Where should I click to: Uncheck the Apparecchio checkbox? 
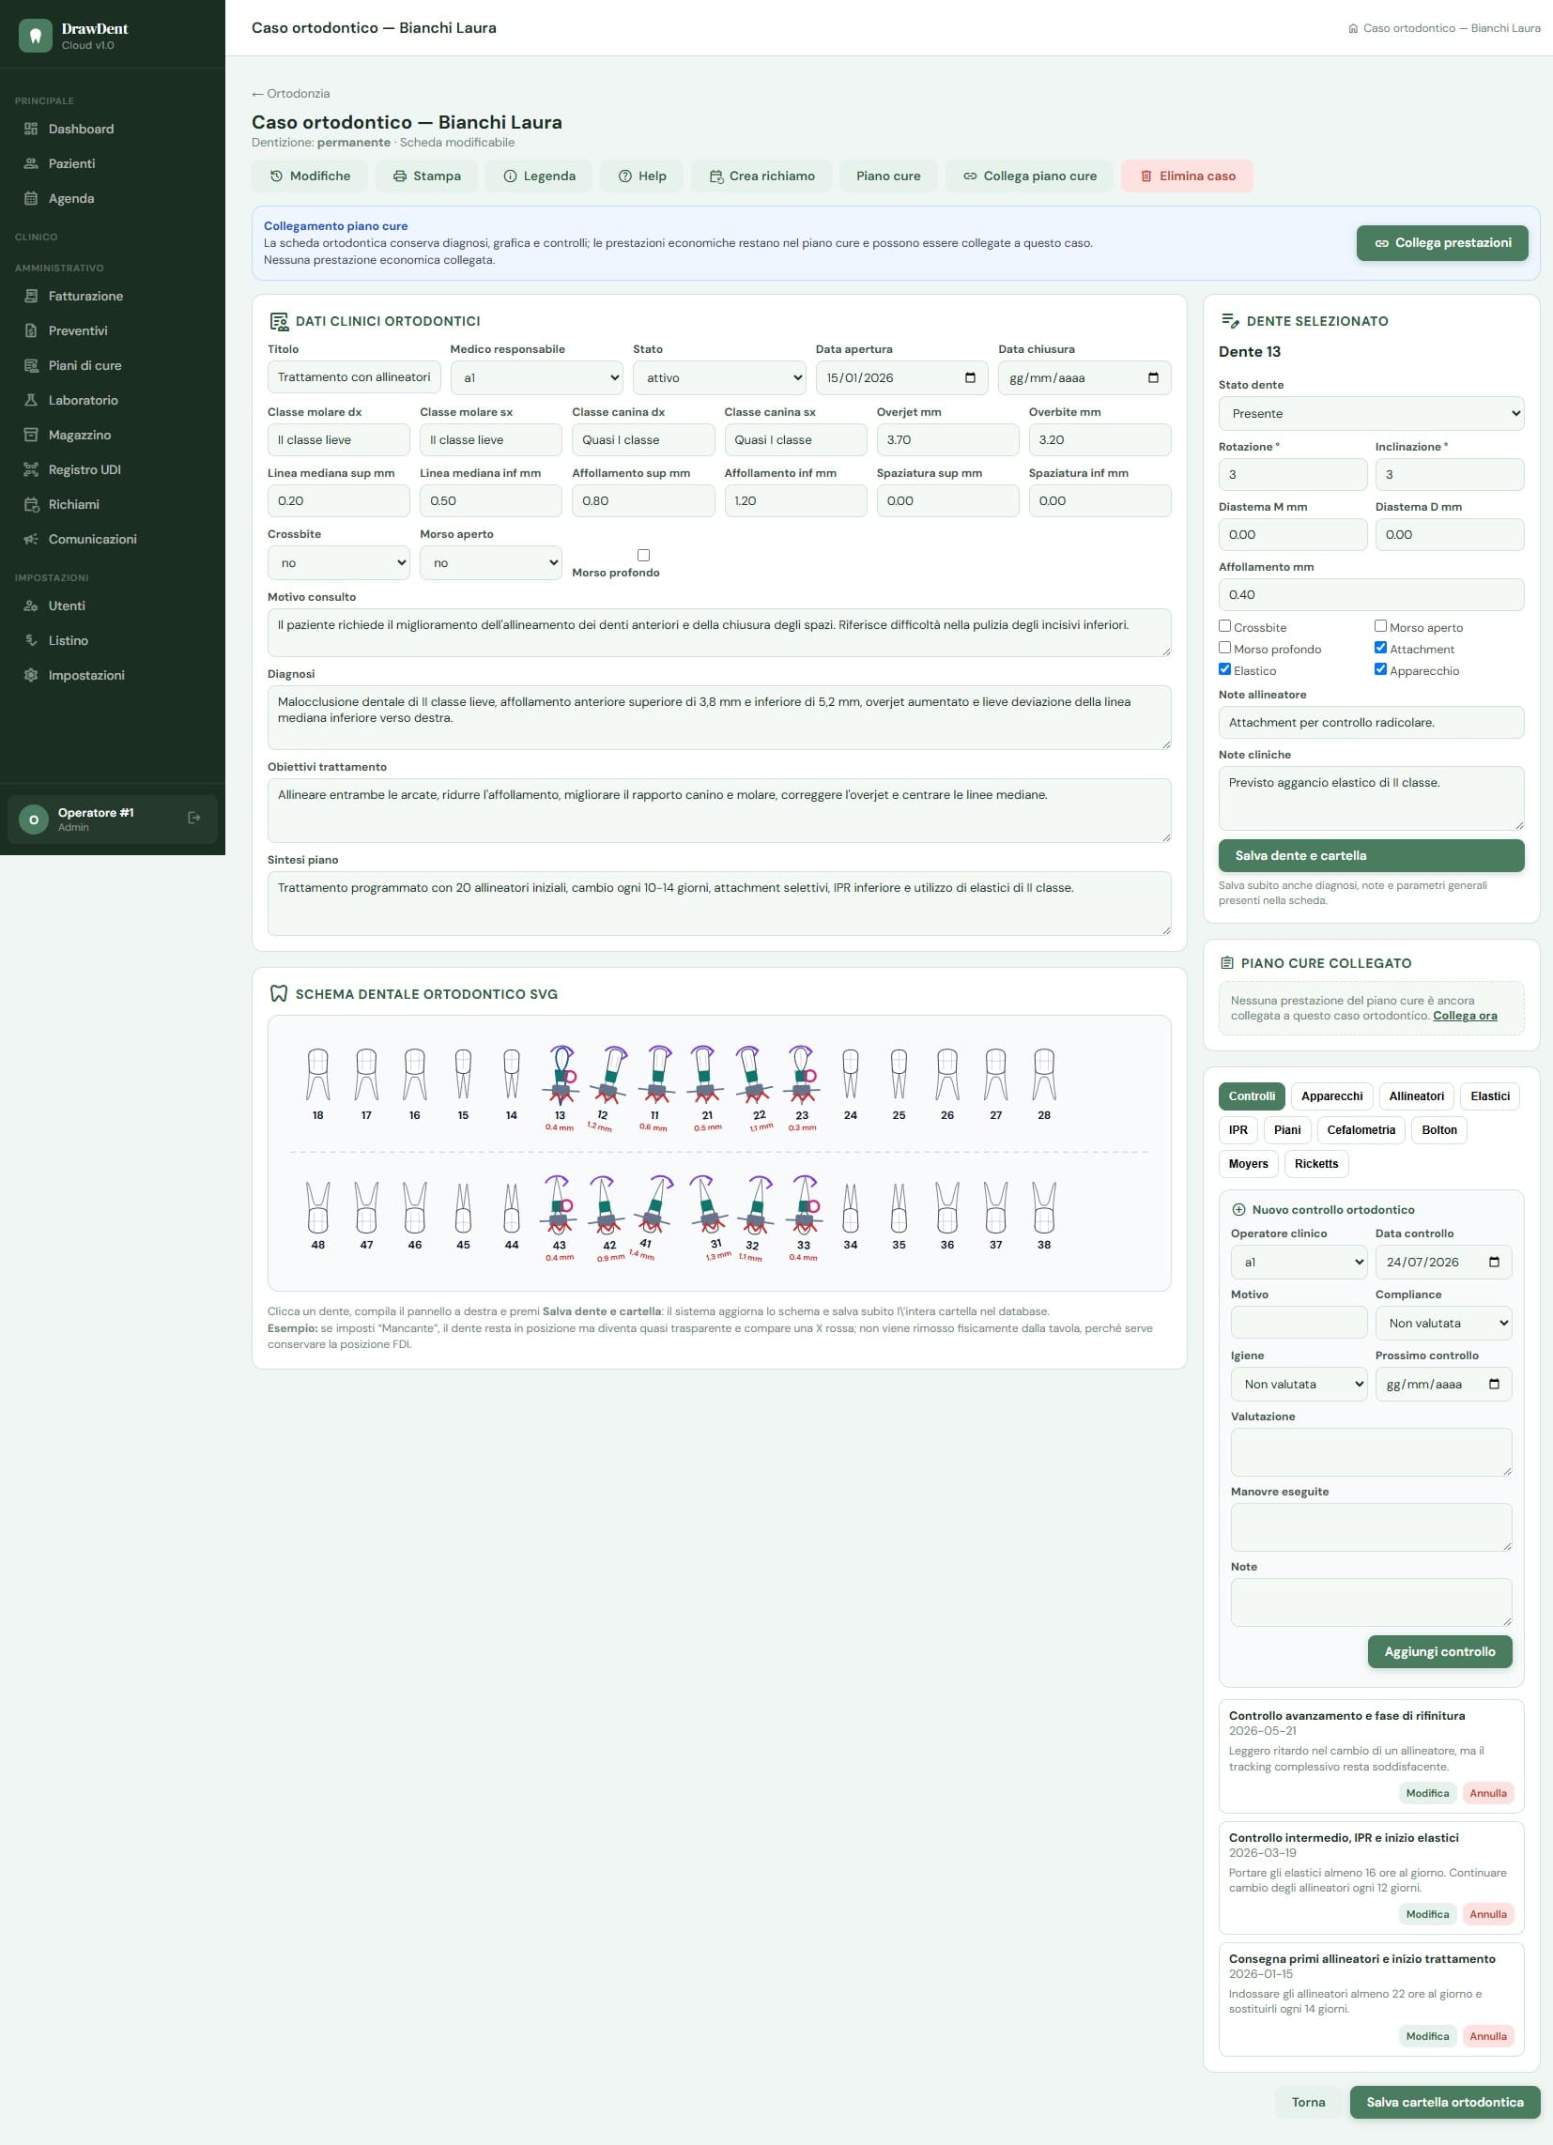1381,669
